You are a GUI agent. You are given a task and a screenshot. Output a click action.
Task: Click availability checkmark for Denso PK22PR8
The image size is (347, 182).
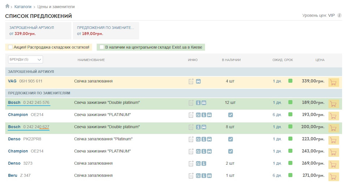click(230, 139)
